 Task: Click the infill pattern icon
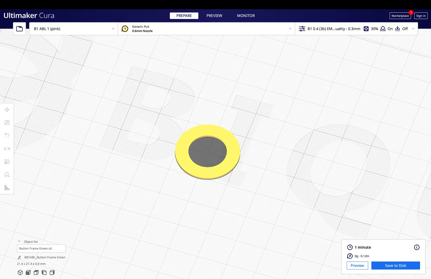(366, 29)
